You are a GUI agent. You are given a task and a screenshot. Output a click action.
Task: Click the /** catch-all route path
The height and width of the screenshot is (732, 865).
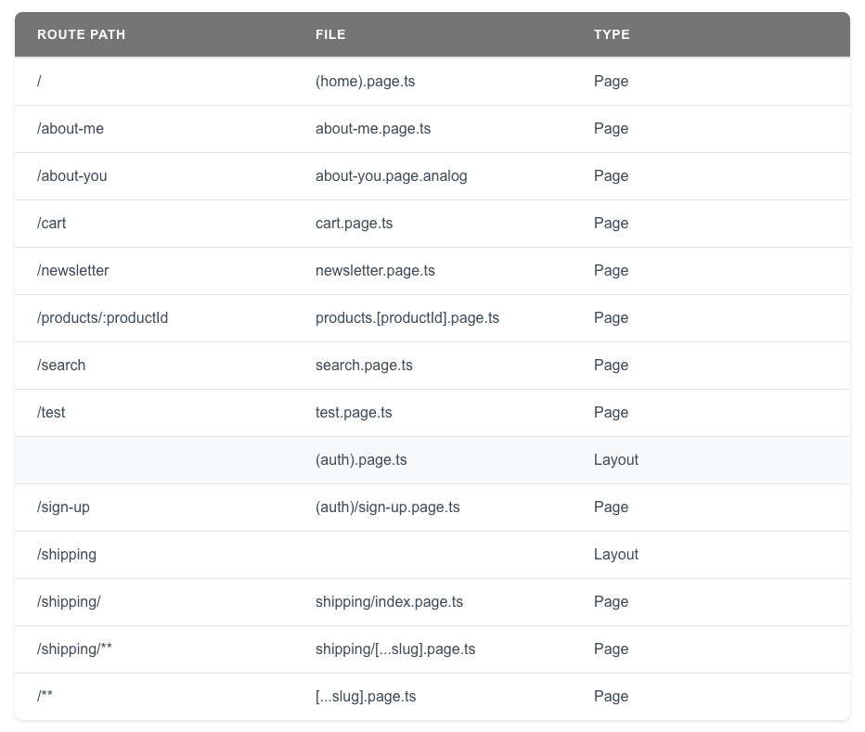pos(45,696)
